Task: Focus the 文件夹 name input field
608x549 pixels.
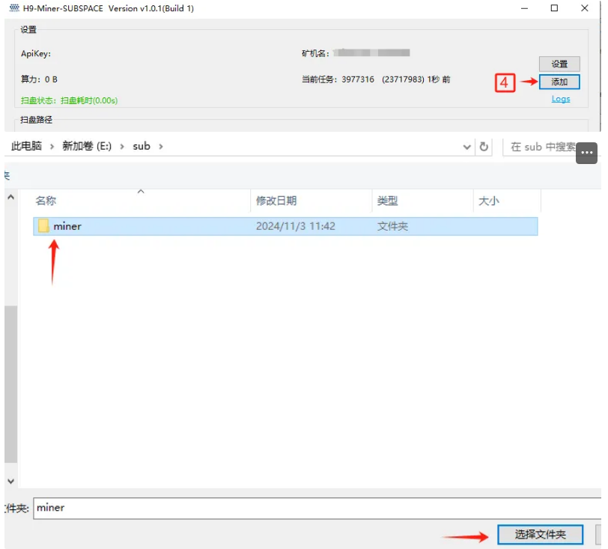Action: pyautogui.click(x=314, y=508)
